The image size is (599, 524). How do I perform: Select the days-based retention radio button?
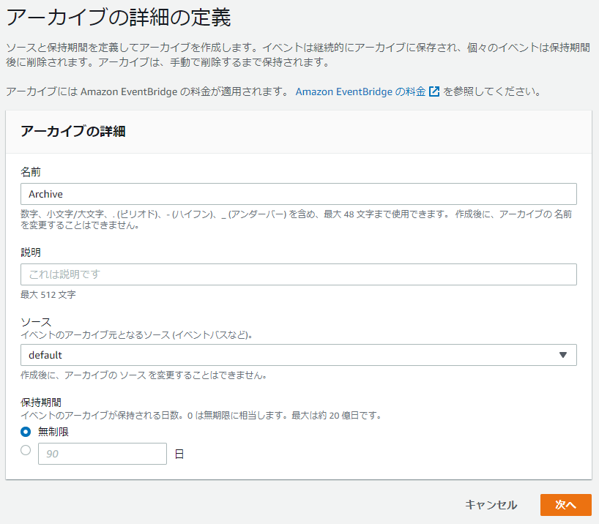26,450
